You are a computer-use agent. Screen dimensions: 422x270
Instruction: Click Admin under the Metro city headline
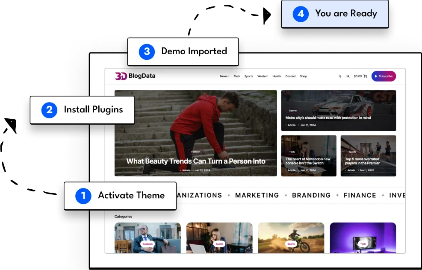[x=292, y=125]
